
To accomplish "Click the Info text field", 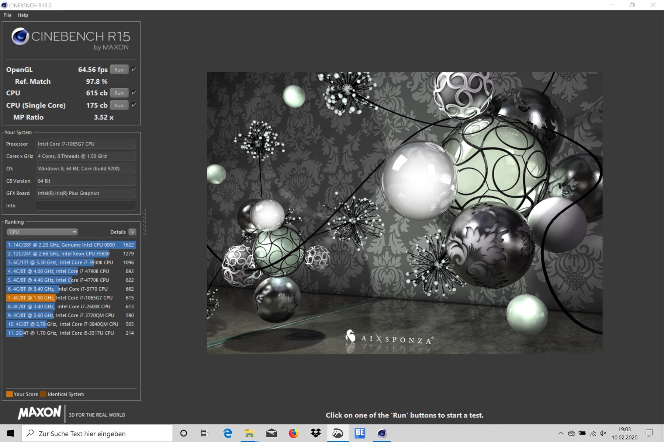I will click(x=86, y=206).
